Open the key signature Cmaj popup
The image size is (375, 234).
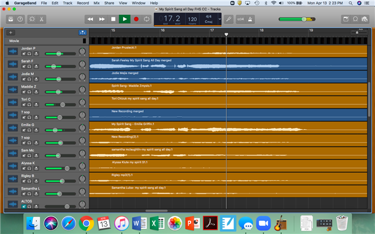(x=209, y=21)
